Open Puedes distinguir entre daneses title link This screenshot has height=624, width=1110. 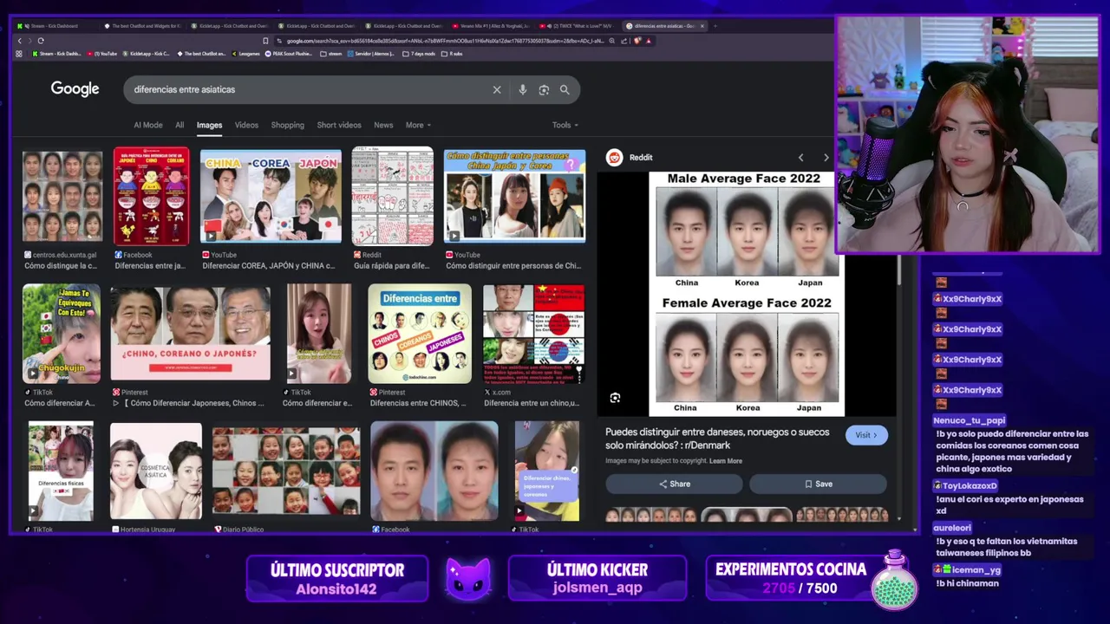pyautogui.click(x=718, y=438)
